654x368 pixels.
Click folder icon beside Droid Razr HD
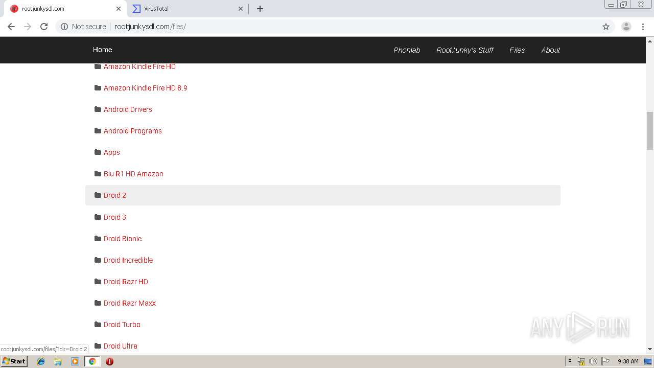coord(98,281)
